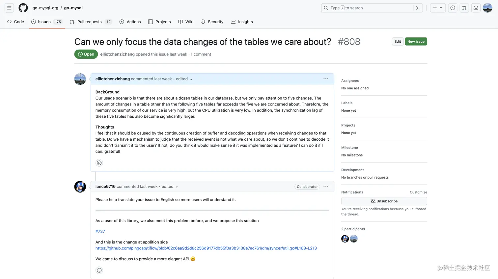Click the green New issue button
This screenshot has height=279, width=498.
(x=416, y=41)
